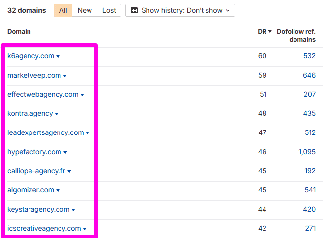Screen dimensions: 323x238
Task: Click the DR value 59 for marketveep.com
Action: point(262,75)
